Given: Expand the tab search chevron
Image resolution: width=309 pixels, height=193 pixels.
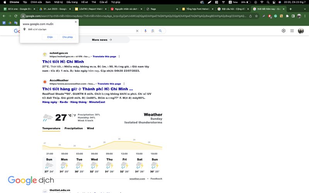Looking at the screenshot, I should [305, 9].
